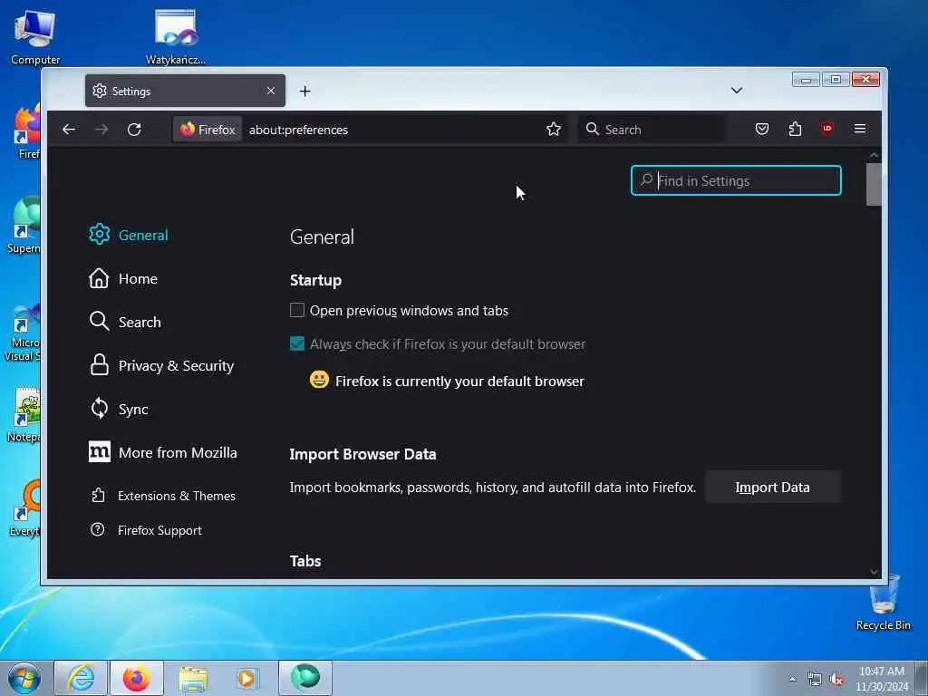Select the Notepad++ desktop shortcut
928x696 pixels.
[x=24, y=414]
